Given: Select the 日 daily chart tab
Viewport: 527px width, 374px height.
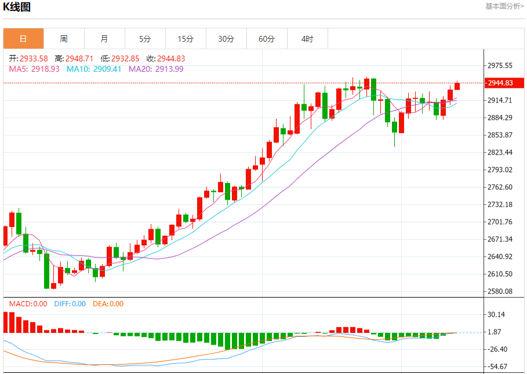Looking at the screenshot, I should (x=24, y=39).
